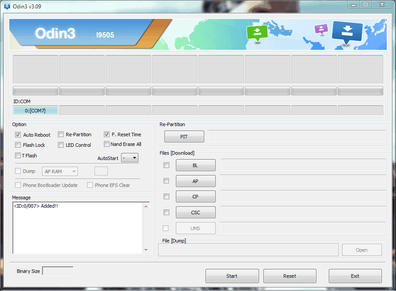Screen dimensions: 396x291
Task: Click the CSC file path field
Action: [x=303, y=212]
